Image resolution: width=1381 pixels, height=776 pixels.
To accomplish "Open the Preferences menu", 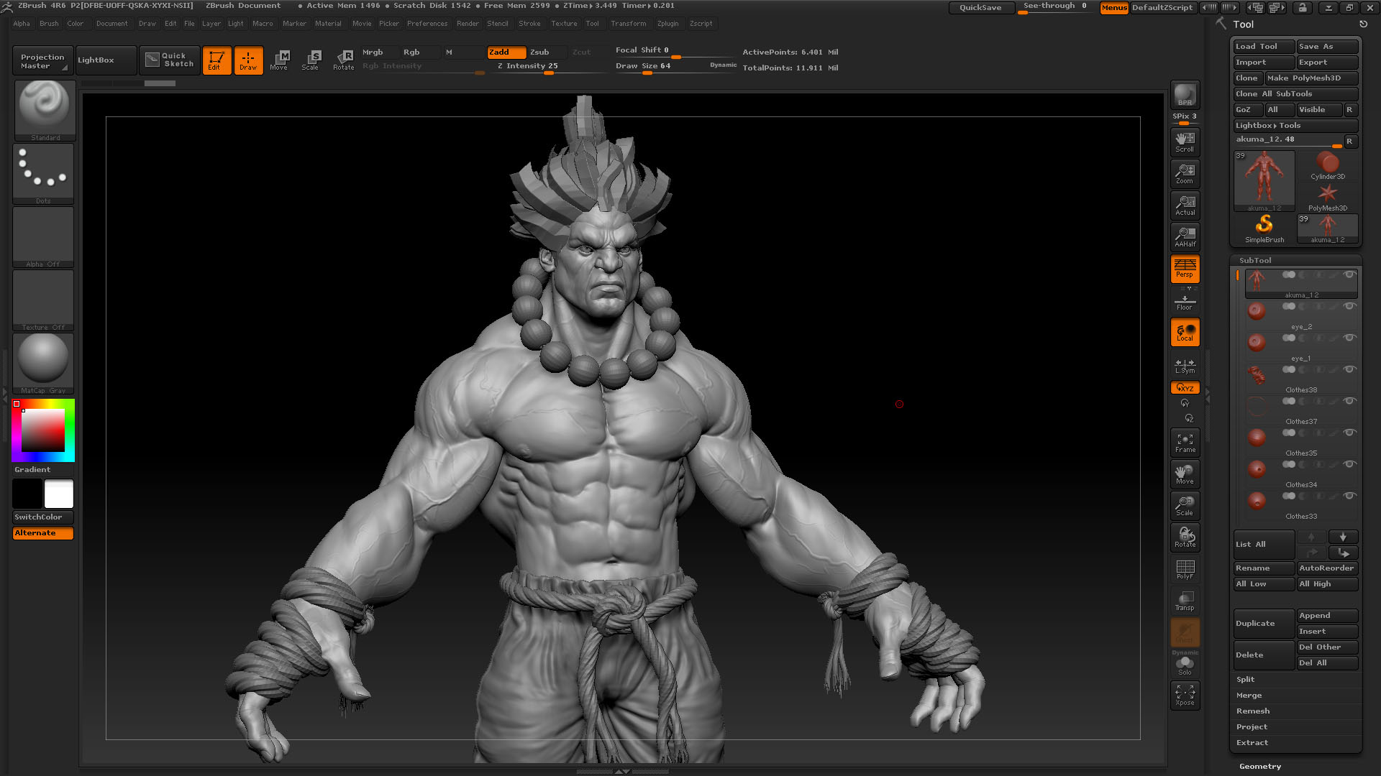I will (x=427, y=24).
